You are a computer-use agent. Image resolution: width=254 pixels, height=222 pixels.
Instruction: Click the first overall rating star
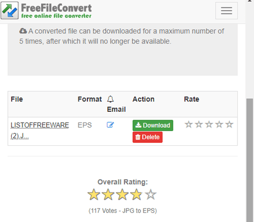coord(94,194)
